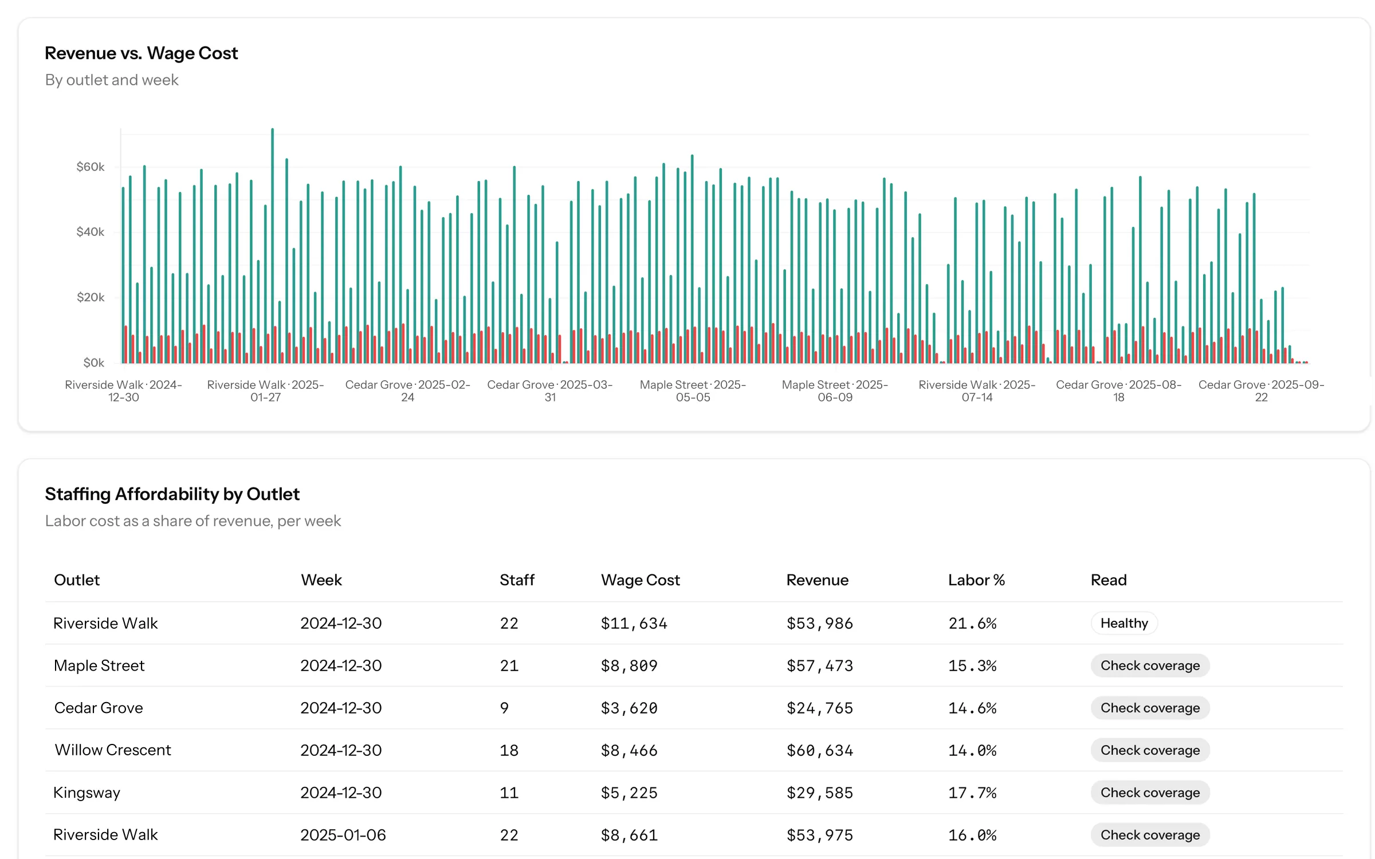The width and height of the screenshot is (1375, 859).
Task: Click the Riverside Walk 2025-07-14 axis label
Action: tap(977, 391)
